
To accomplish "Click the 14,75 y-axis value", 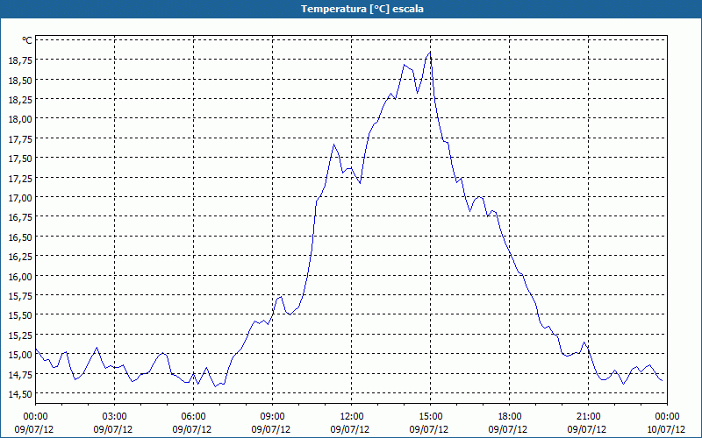I will [x=20, y=374].
